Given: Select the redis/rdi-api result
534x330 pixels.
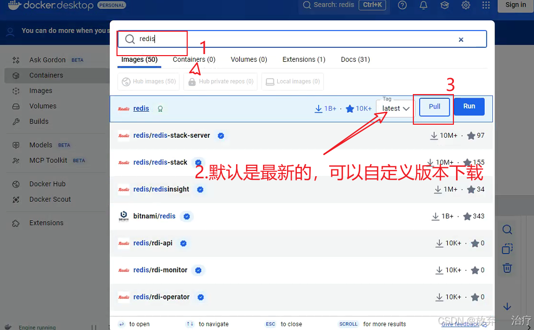Looking at the screenshot, I should tap(301, 243).
